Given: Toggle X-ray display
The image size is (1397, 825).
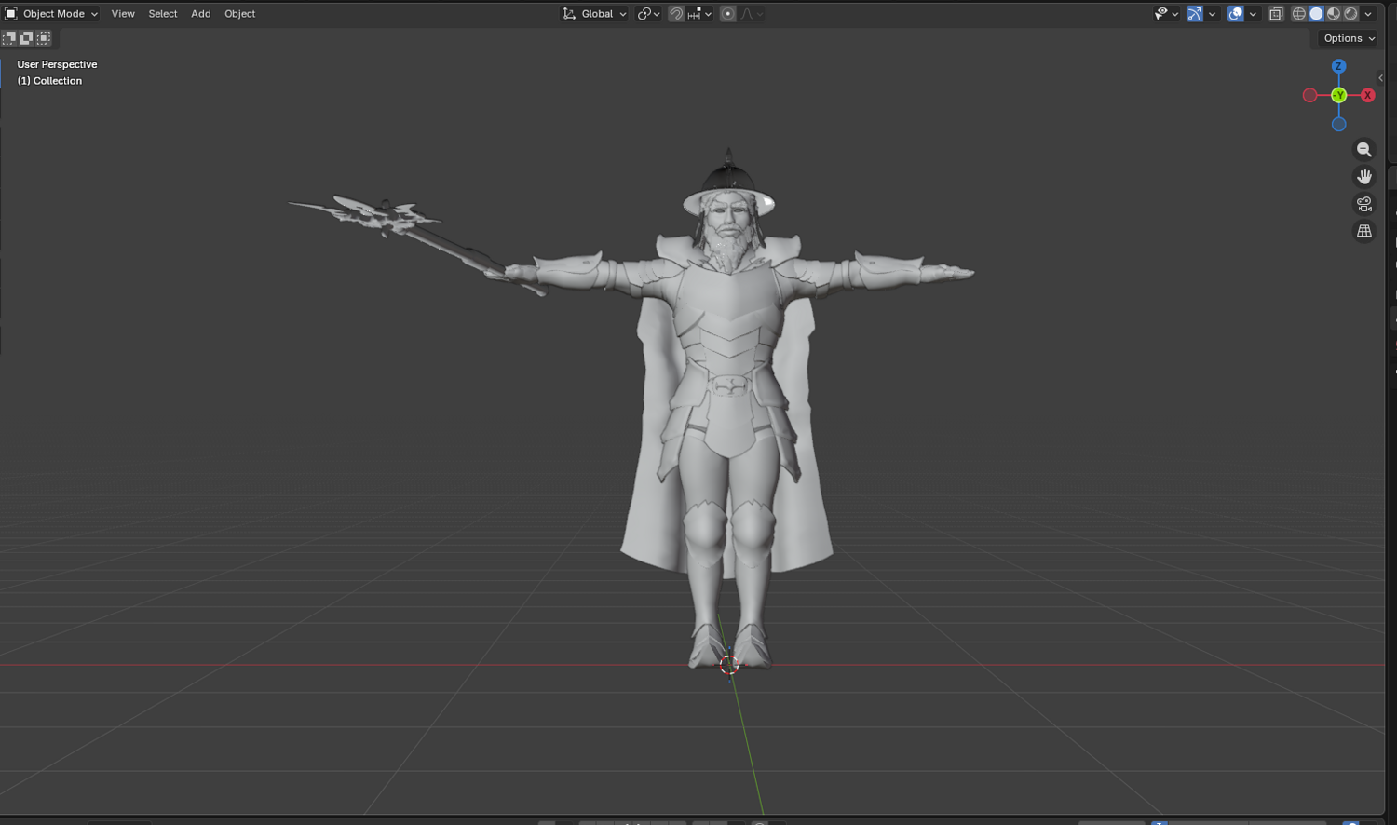Looking at the screenshot, I should click(1276, 14).
